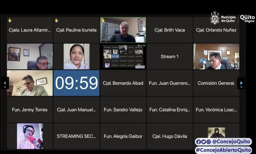Image resolution: width=256 pixels, height=154 pixels.
Task: Select the Fun. Juan Guerrero tile
Action: click(169, 83)
